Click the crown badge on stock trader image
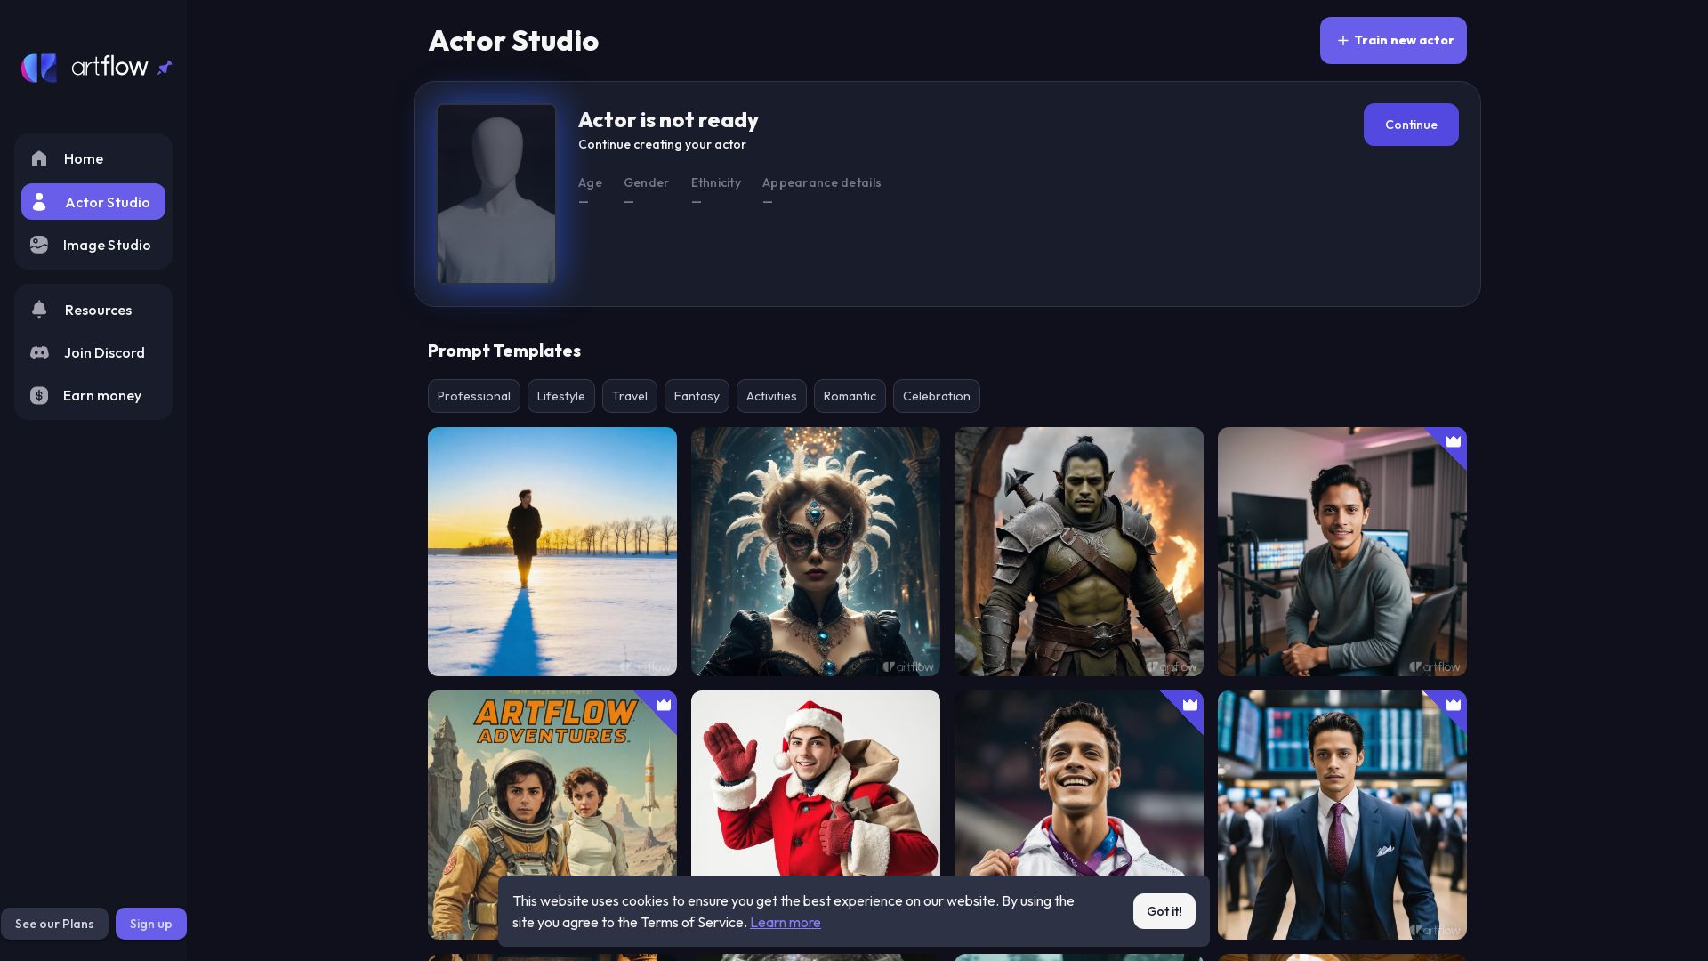This screenshot has width=1708, height=961. click(1453, 705)
